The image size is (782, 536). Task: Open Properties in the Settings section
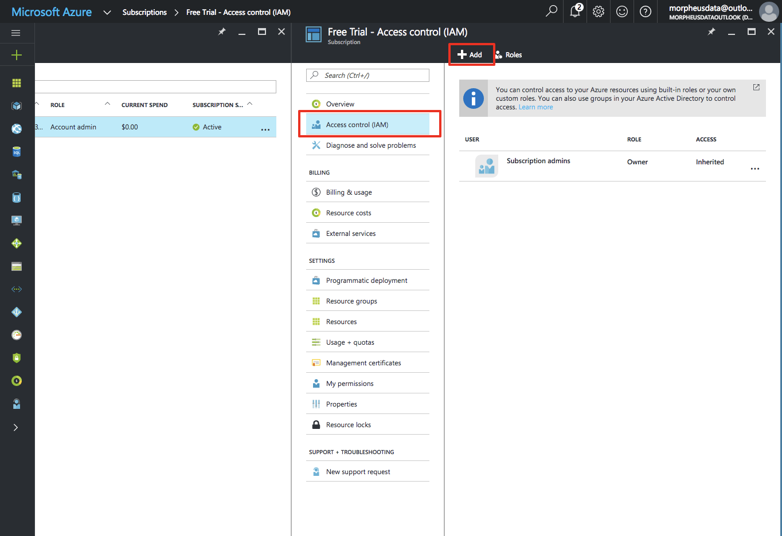[367, 404]
